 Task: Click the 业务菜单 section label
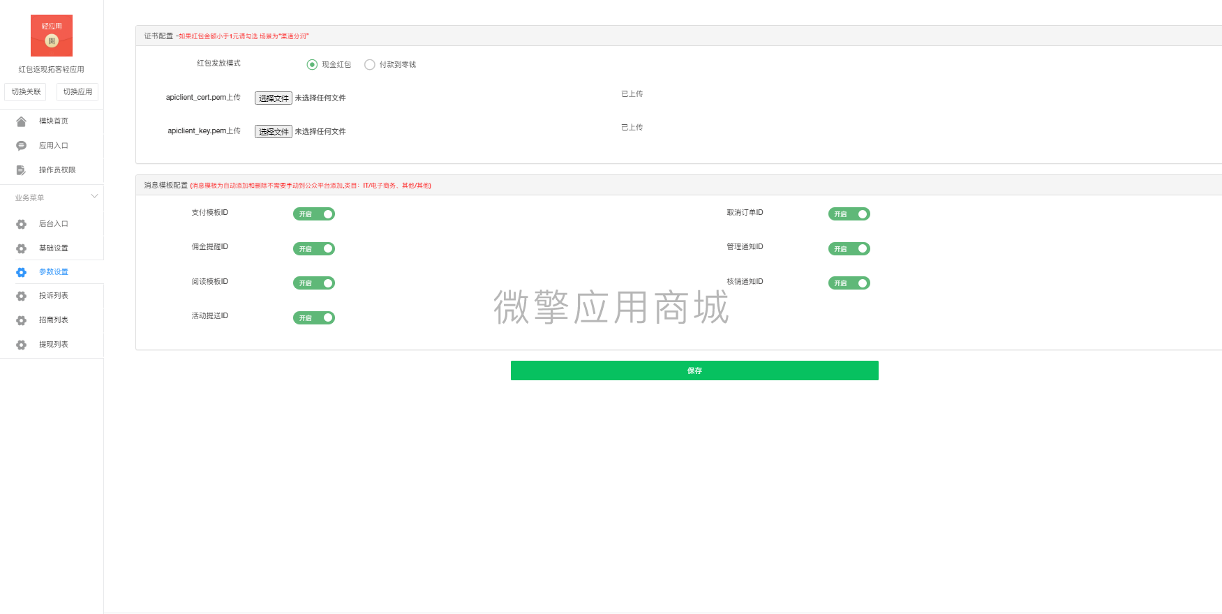[30, 198]
